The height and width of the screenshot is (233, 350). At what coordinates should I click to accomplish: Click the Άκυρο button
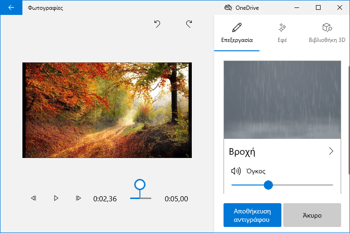point(312,215)
